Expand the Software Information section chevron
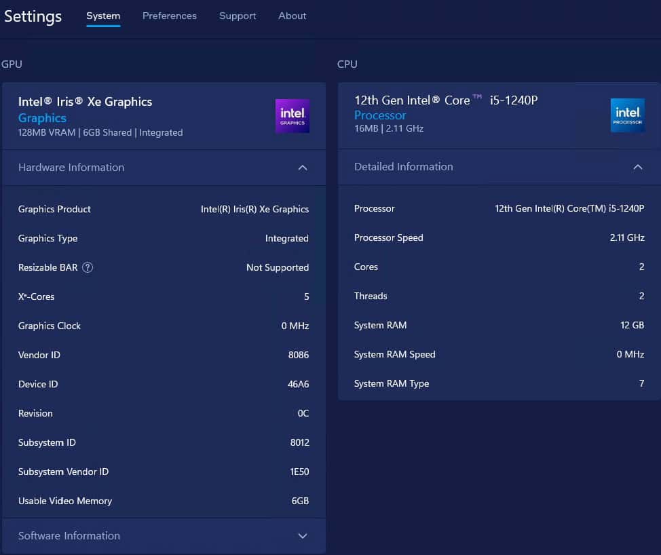Viewport: 661px width, 555px height. tap(303, 536)
